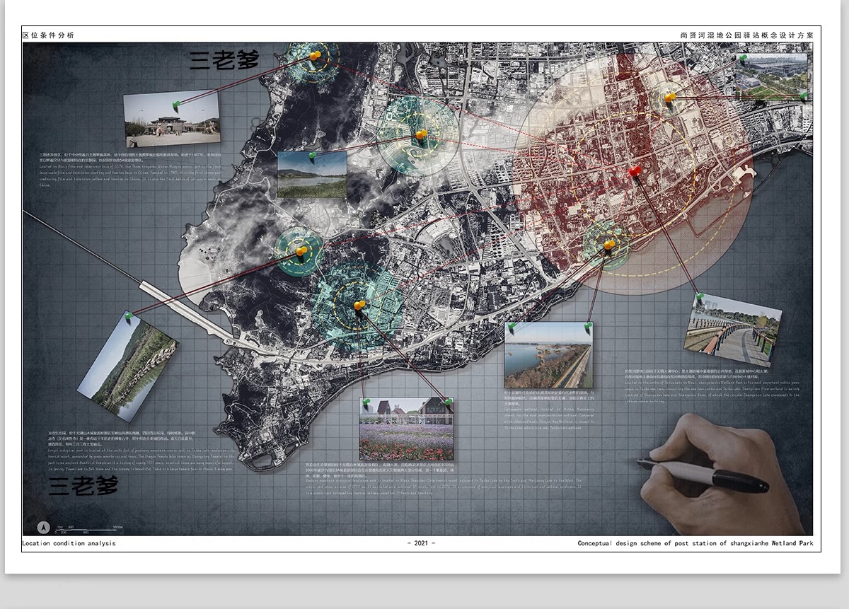Image resolution: width=849 pixels, height=609 pixels.
Task: Click the yellow pin linked to flower field photo
Action: 359,306
